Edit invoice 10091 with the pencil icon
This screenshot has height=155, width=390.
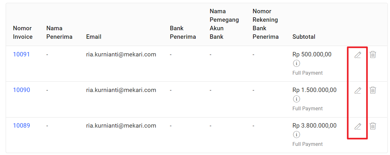pos(358,55)
